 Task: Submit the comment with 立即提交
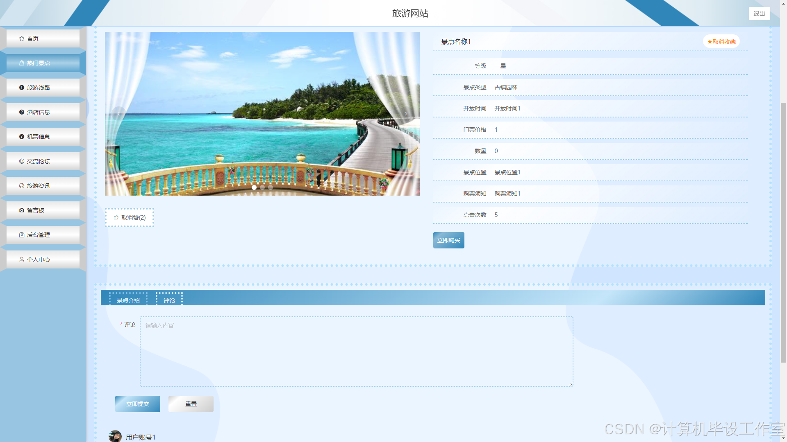point(137,404)
